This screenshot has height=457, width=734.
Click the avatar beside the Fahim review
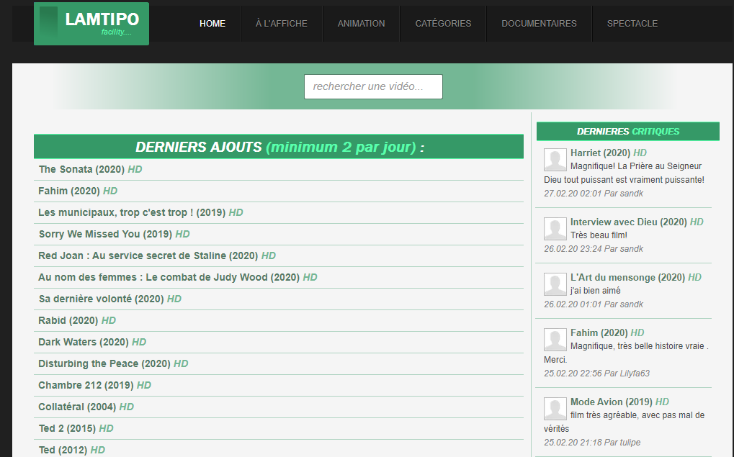coord(555,340)
